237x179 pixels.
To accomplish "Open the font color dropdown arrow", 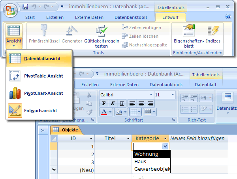I will (x=110, y=112).
